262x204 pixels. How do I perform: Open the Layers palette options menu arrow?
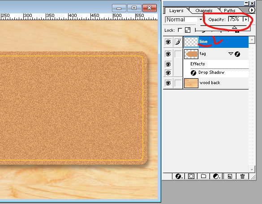(252, 10)
